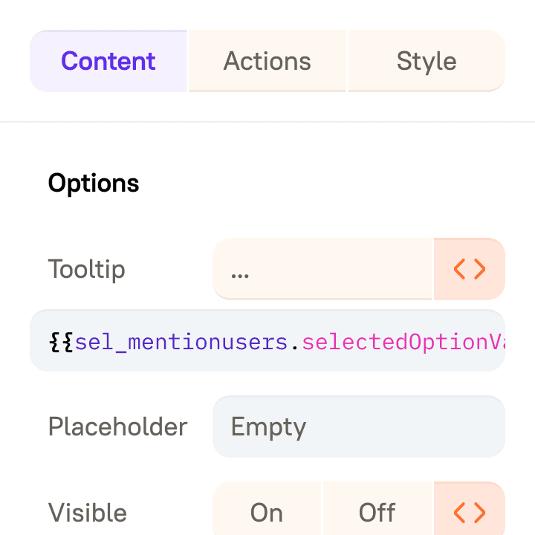Click the Tooltip property label
Viewport: 535px width, 535px height.
pyautogui.click(x=87, y=270)
